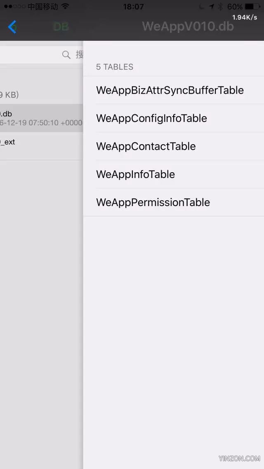Tap the WeAppV010.db title
Viewport: 264px width, 469px height.
188,27
